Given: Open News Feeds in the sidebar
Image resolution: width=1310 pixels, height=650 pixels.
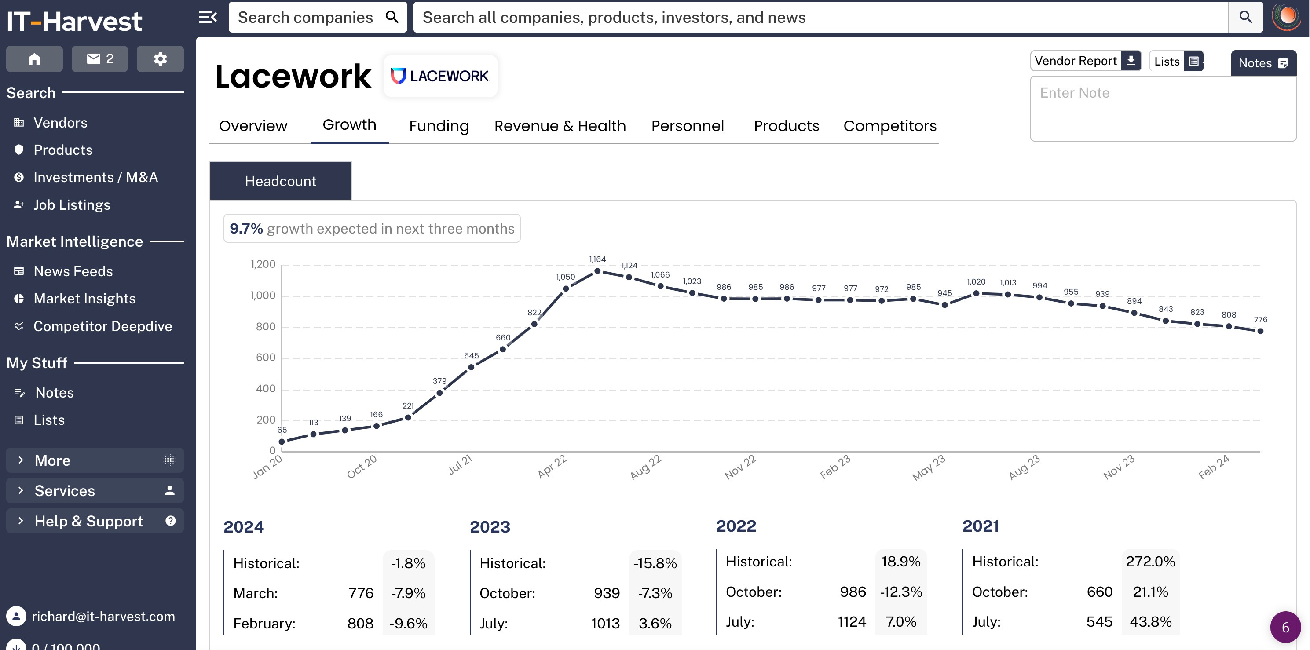Looking at the screenshot, I should tap(73, 271).
